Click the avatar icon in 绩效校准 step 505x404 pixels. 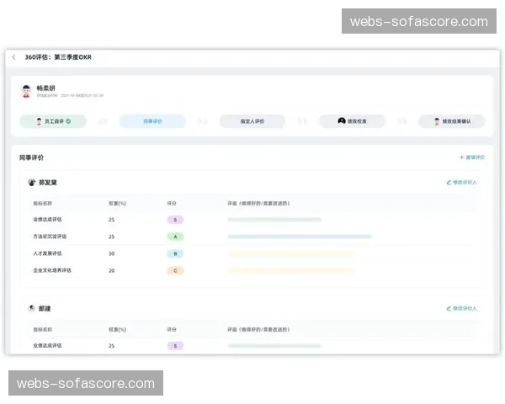click(342, 121)
